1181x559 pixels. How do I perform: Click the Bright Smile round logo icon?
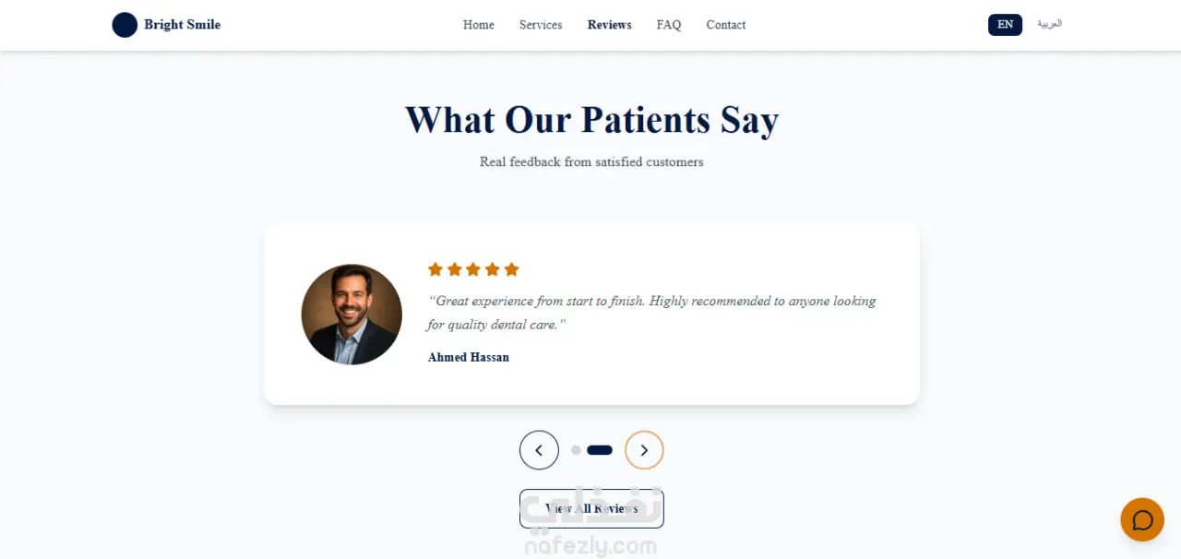(125, 25)
